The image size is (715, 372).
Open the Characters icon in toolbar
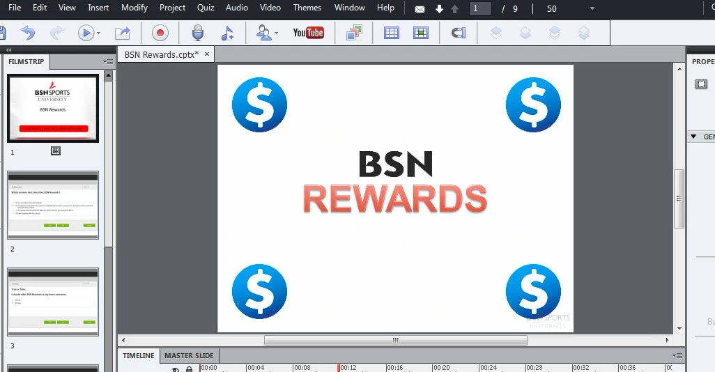tap(264, 33)
